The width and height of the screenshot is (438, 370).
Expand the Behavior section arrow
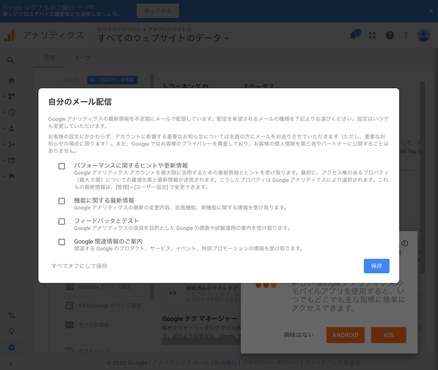[4, 160]
